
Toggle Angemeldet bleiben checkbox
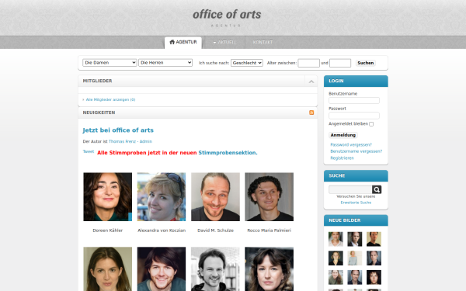[x=371, y=124]
